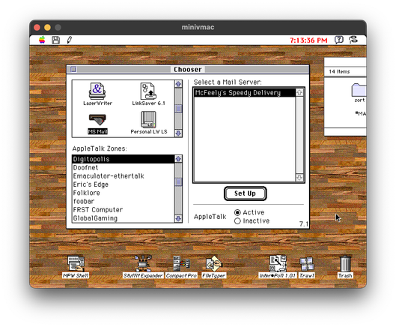Select the Eric's Edge zone
Viewport: 396px width, 327px height.
click(x=124, y=184)
